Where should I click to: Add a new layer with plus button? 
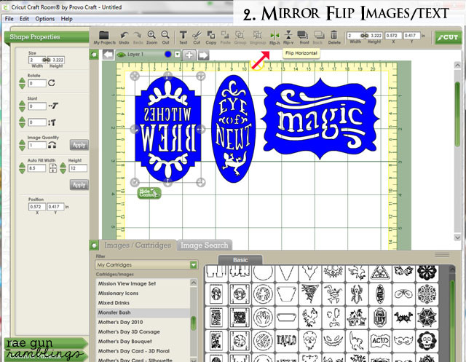click(x=189, y=55)
